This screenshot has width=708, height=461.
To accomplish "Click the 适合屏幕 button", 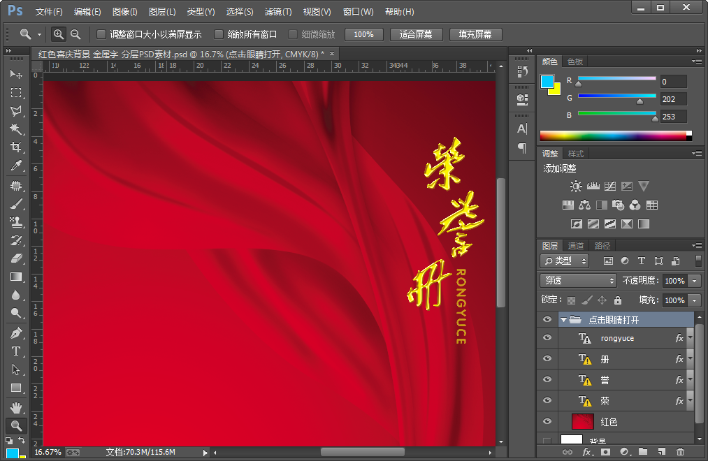I will point(416,34).
